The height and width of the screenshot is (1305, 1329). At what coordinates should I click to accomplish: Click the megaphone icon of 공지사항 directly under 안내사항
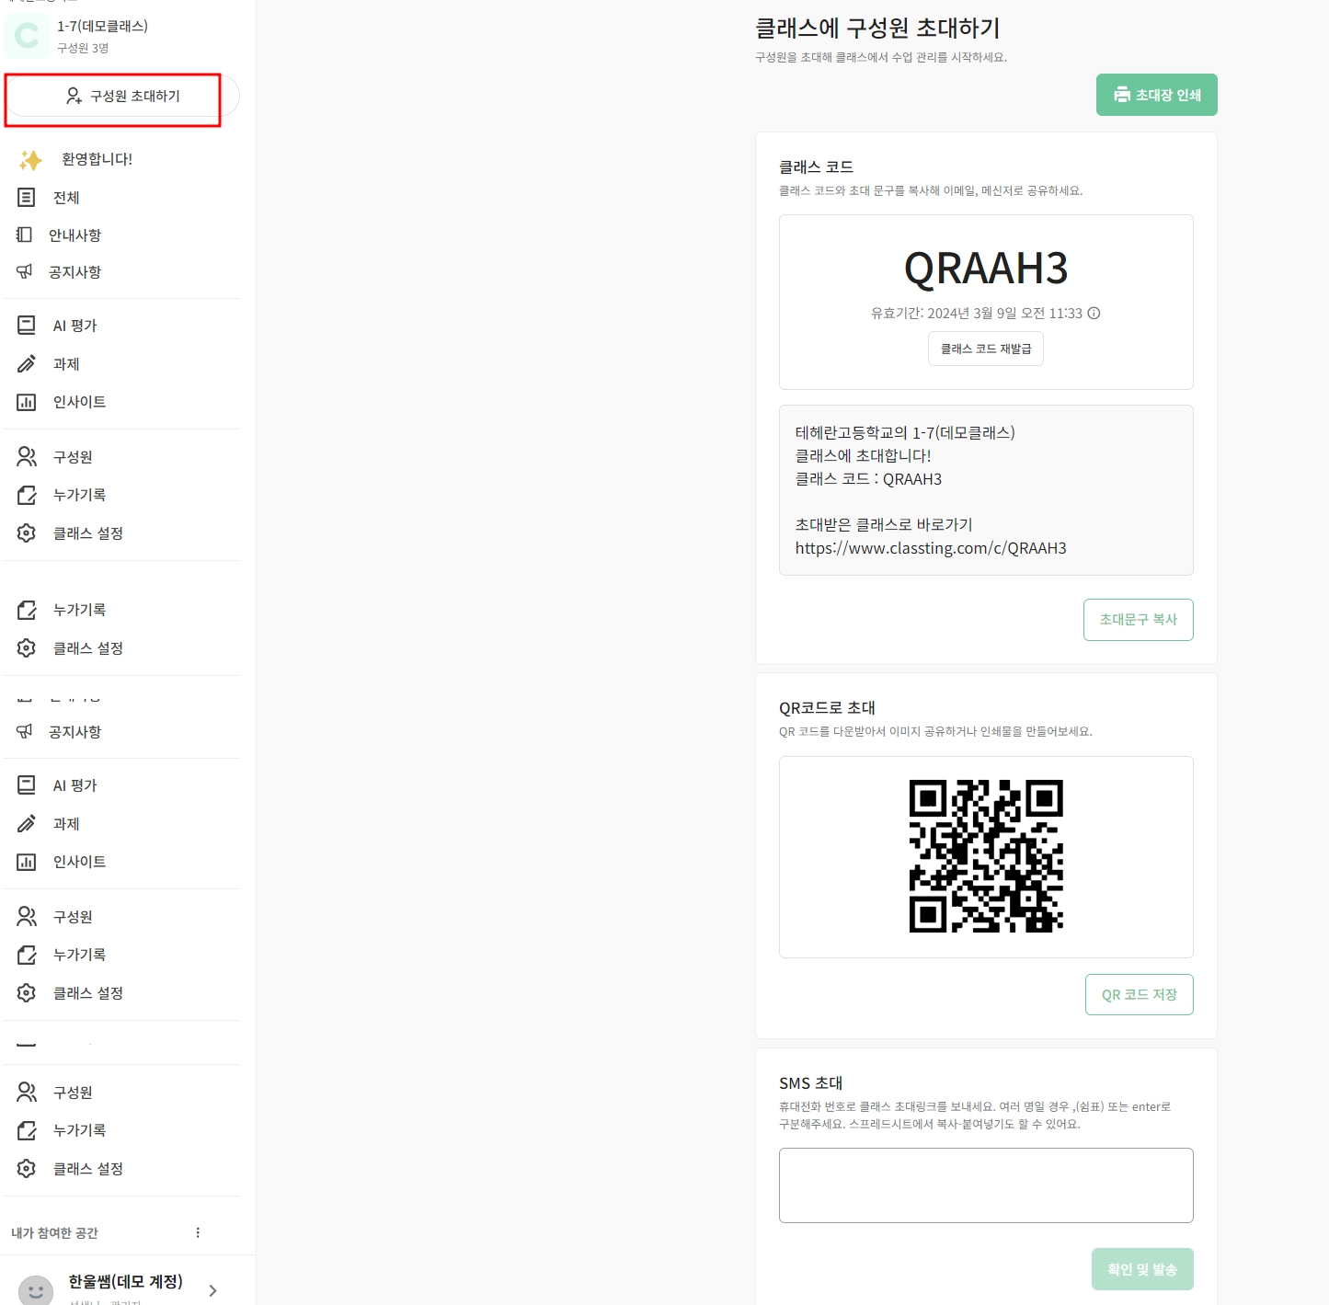(x=24, y=271)
